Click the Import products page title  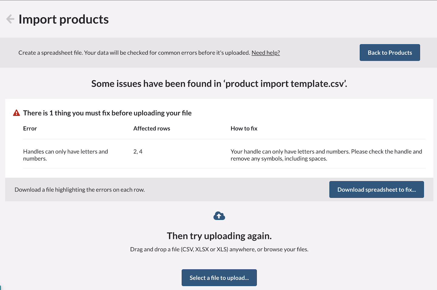63,19
